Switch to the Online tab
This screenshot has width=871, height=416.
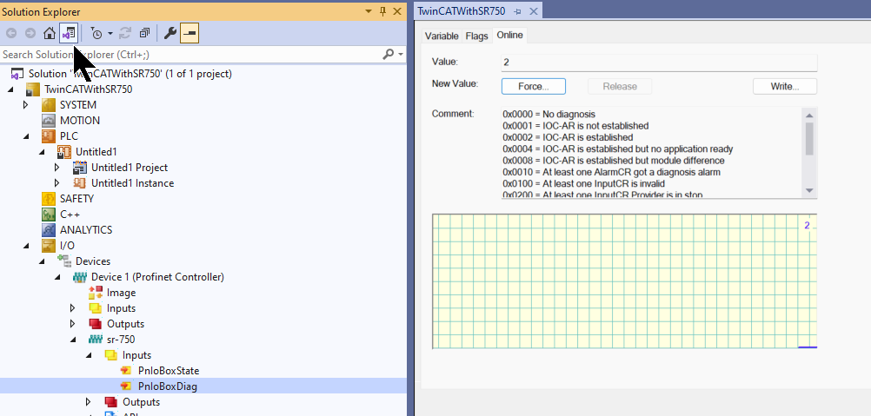pyautogui.click(x=509, y=35)
